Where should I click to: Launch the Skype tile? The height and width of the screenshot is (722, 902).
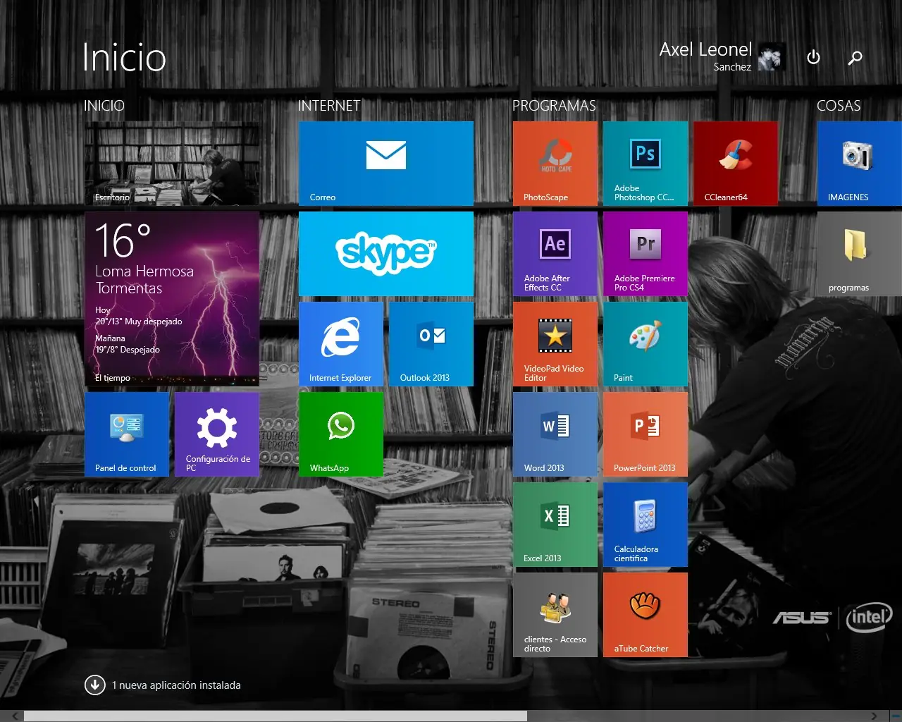pyautogui.click(x=386, y=254)
